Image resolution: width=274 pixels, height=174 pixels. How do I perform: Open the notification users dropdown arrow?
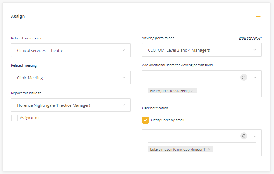coord(255,136)
